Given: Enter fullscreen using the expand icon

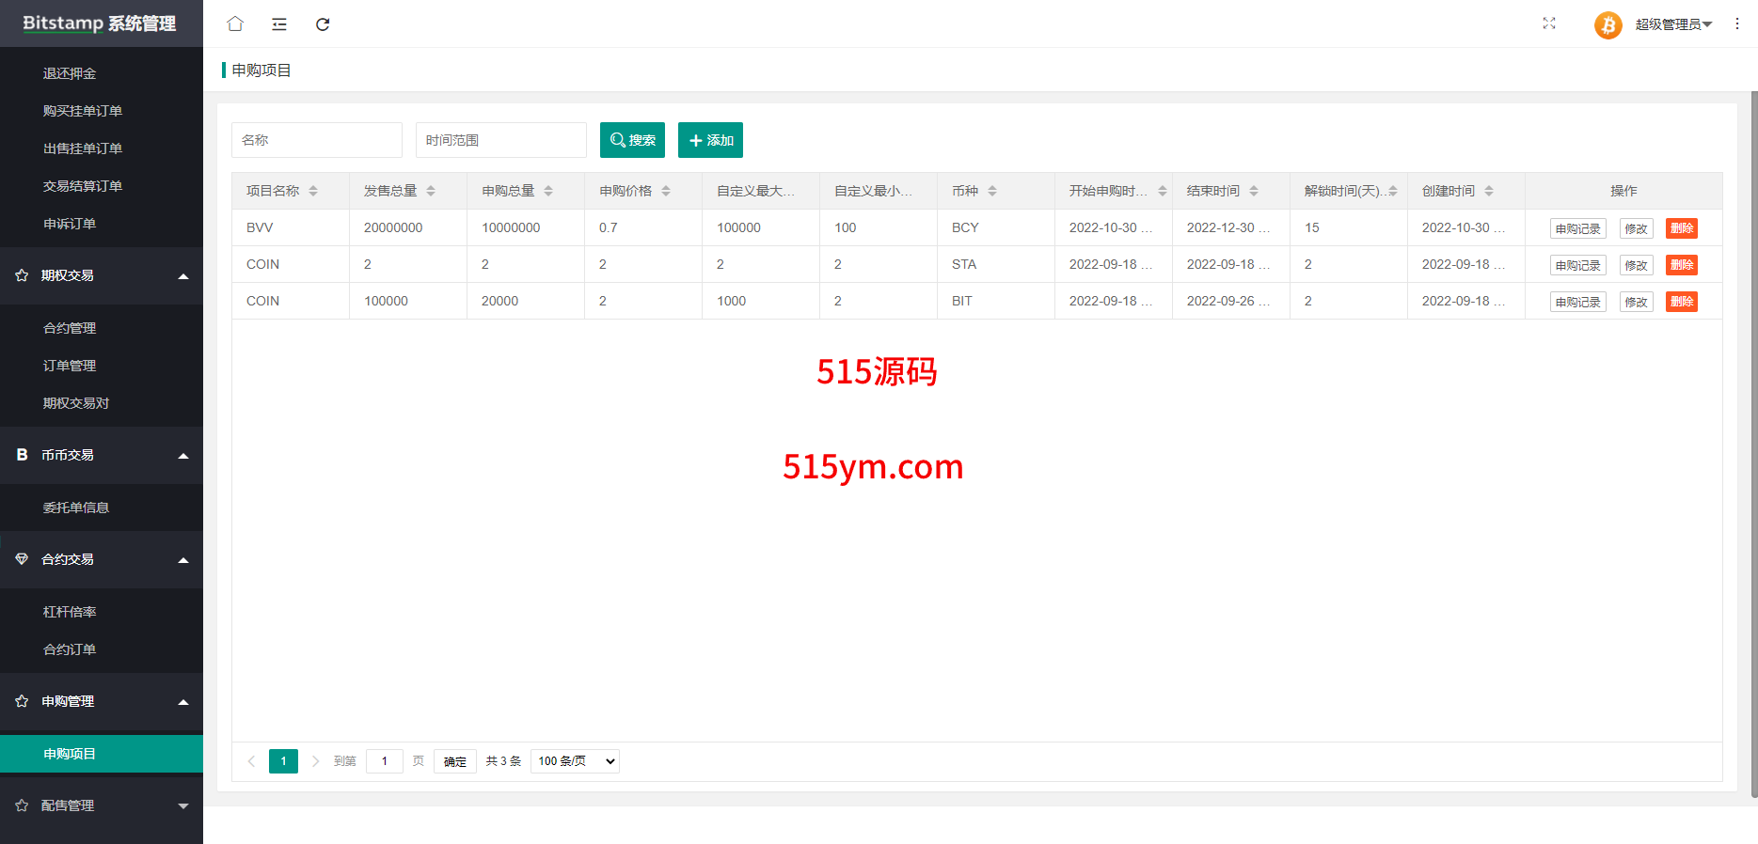Looking at the screenshot, I should [1549, 23].
